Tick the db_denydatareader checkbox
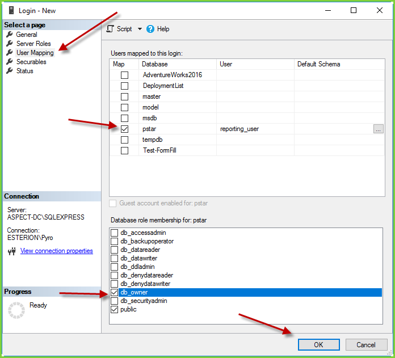The image size is (395, 358). (x=115, y=275)
